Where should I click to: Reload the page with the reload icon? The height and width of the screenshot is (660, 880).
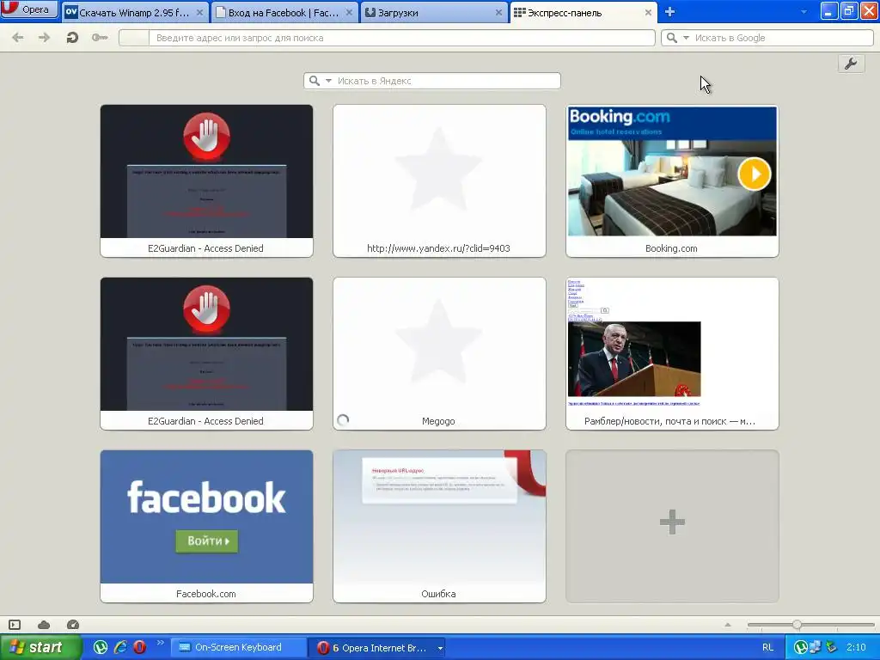pyautogui.click(x=72, y=38)
